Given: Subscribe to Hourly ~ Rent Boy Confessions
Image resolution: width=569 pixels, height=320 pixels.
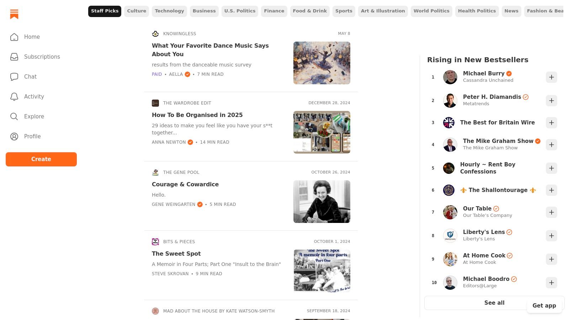Looking at the screenshot, I should (x=551, y=168).
